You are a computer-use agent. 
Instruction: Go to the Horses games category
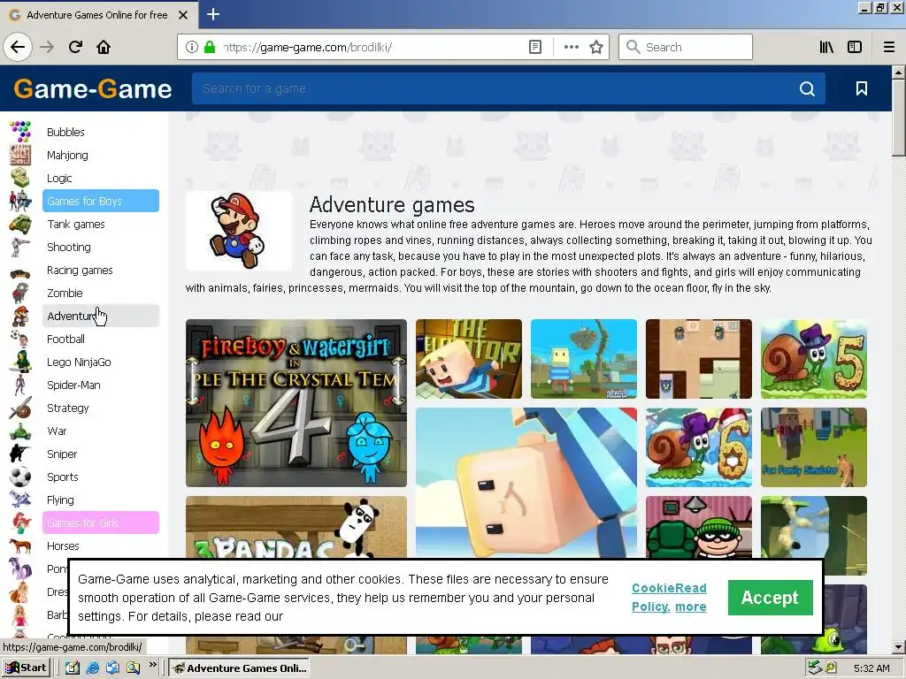point(63,546)
